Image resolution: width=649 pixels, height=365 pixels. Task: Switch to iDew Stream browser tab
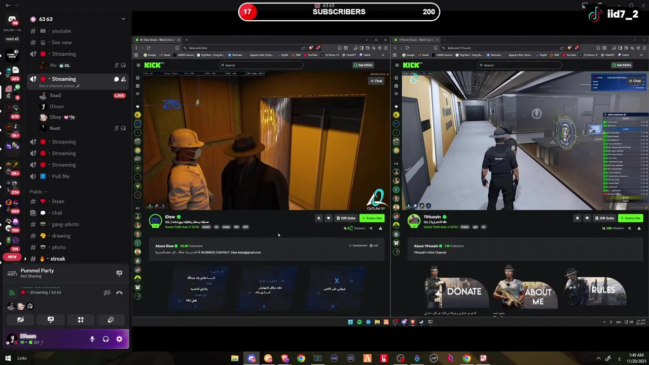coord(158,40)
